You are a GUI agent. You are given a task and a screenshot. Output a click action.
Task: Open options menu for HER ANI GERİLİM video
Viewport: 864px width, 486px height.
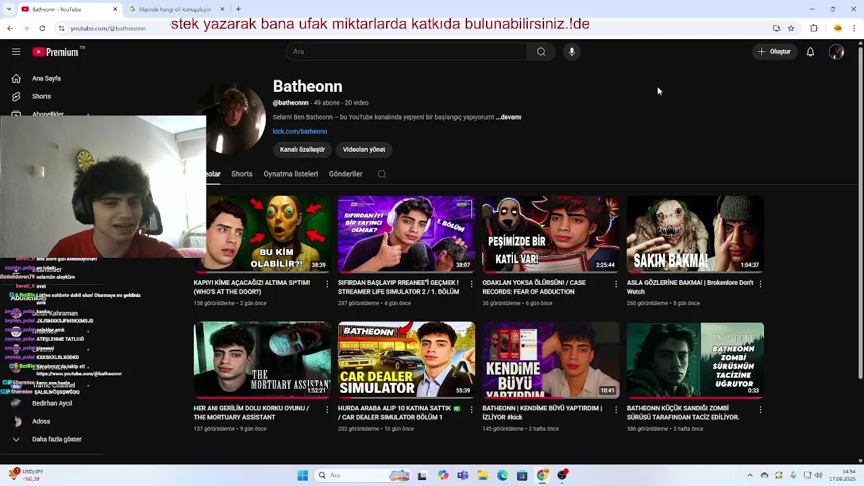pos(327,410)
